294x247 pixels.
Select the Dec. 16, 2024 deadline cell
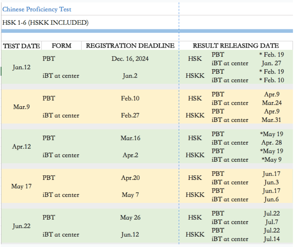(x=130, y=59)
